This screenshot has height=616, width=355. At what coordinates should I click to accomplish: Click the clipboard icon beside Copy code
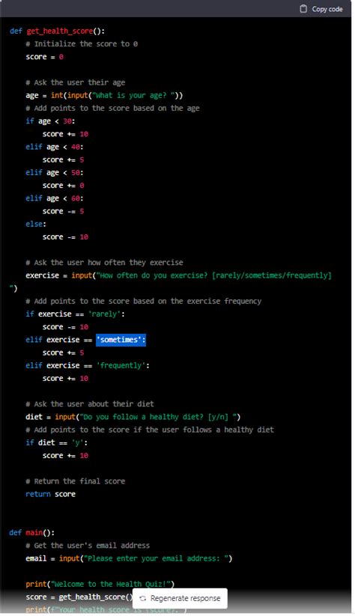pos(303,9)
